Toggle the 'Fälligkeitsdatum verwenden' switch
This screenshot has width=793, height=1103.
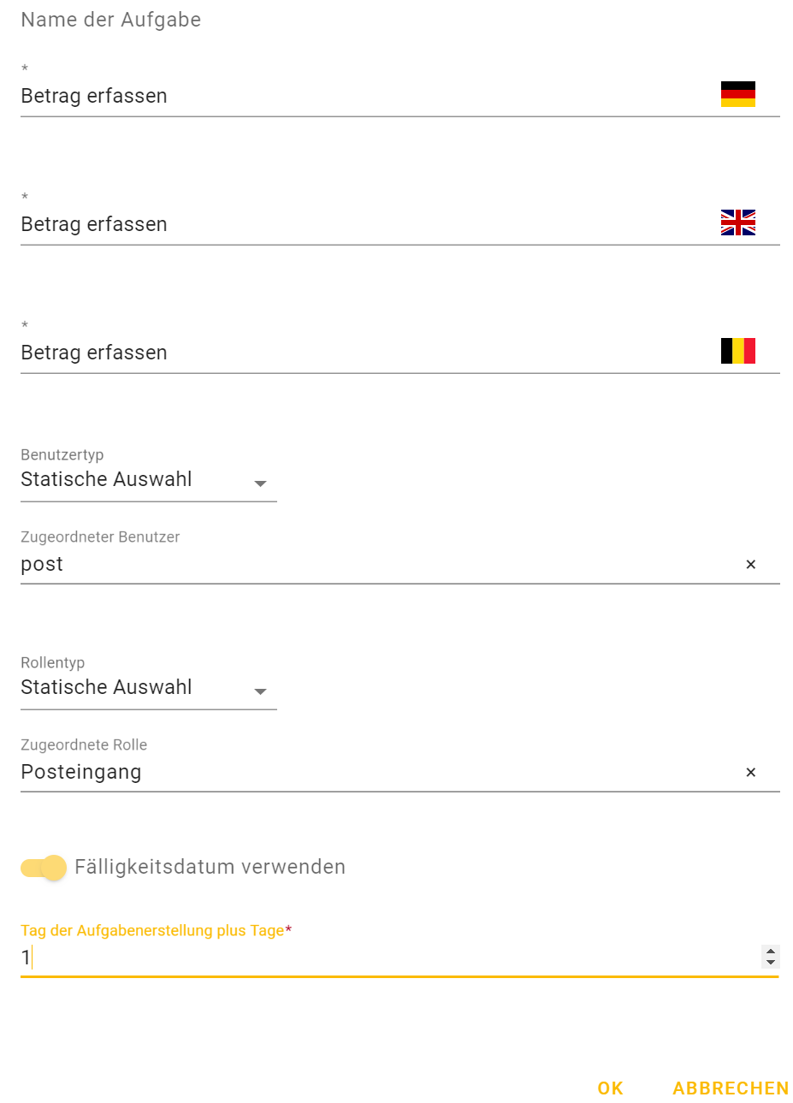point(44,868)
